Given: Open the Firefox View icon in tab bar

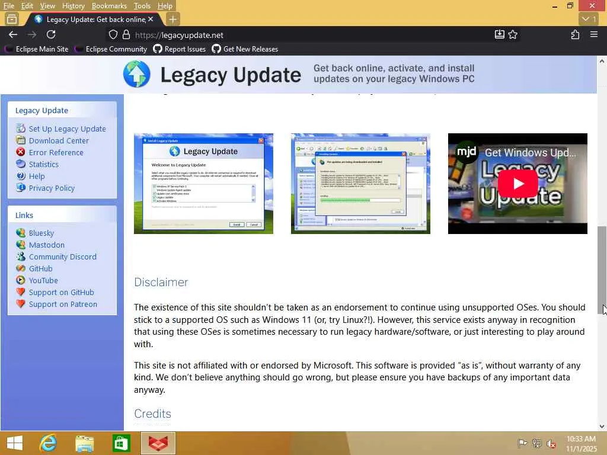Looking at the screenshot, I should coord(12,20).
